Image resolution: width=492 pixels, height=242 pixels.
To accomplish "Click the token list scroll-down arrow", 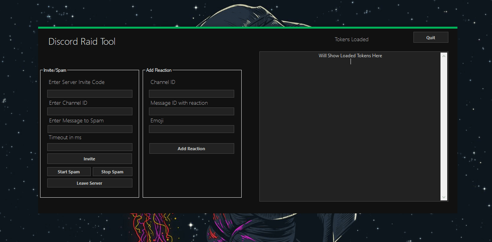I will (x=444, y=197).
